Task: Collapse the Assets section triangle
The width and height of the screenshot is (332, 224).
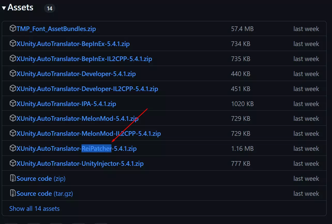Action: [4, 8]
